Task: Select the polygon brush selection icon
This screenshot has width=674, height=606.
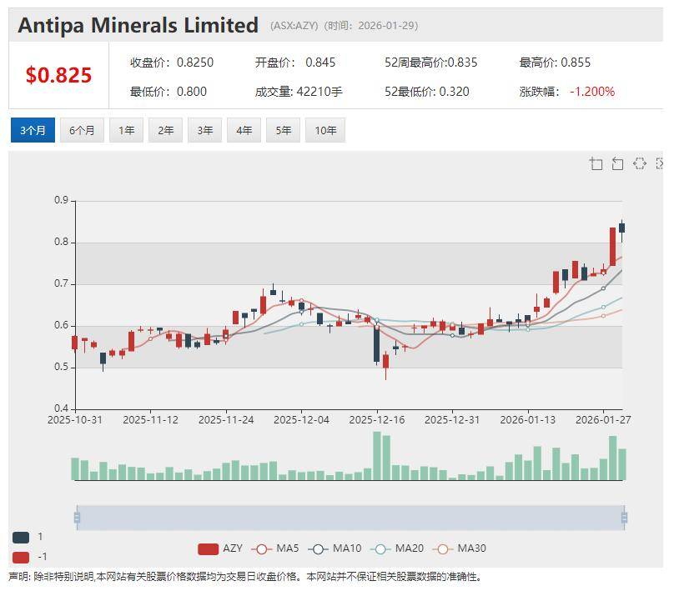Action: tap(639, 163)
